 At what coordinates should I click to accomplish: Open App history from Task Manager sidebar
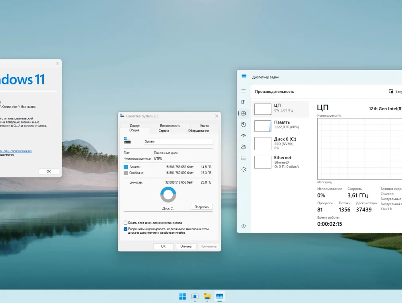tap(244, 125)
